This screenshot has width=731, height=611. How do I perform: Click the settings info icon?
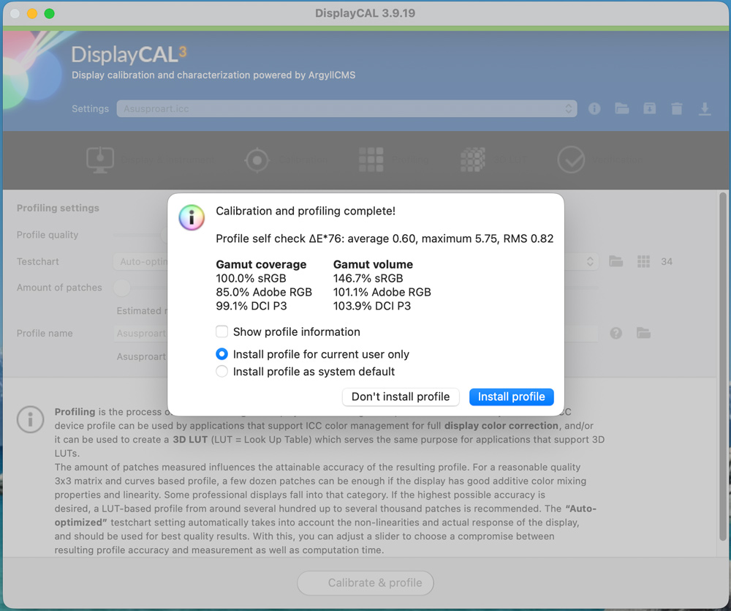tap(594, 109)
